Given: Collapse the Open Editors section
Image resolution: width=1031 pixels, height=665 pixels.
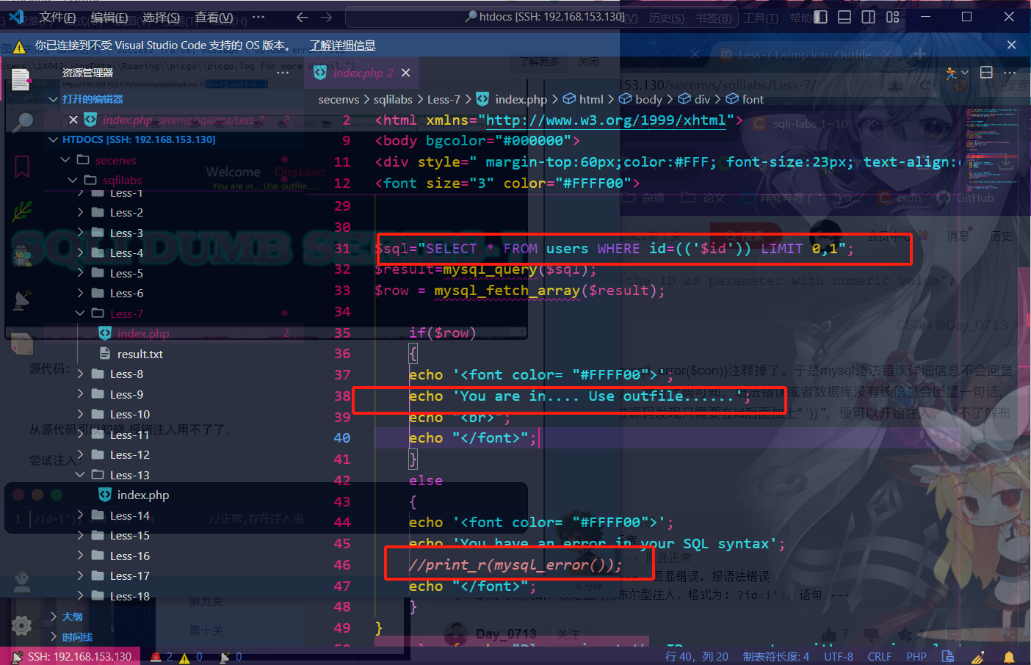Looking at the screenshot, I should 53,99.
